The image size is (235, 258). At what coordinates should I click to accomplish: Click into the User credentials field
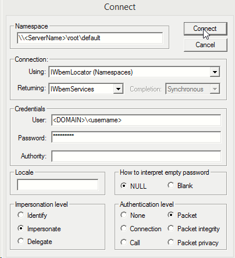(136, 120)
